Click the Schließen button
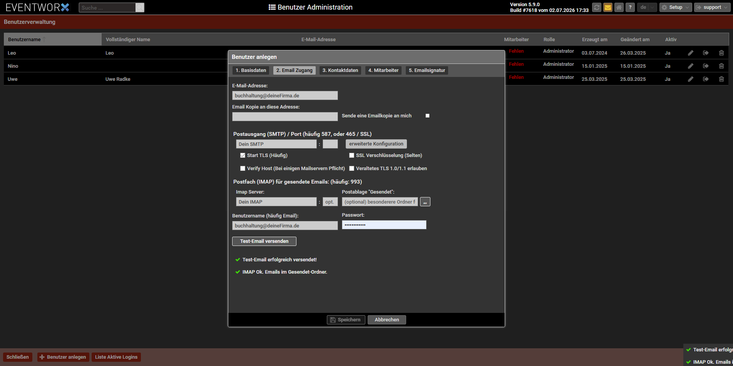Viewport: 733px width, 366px height. 18,357
